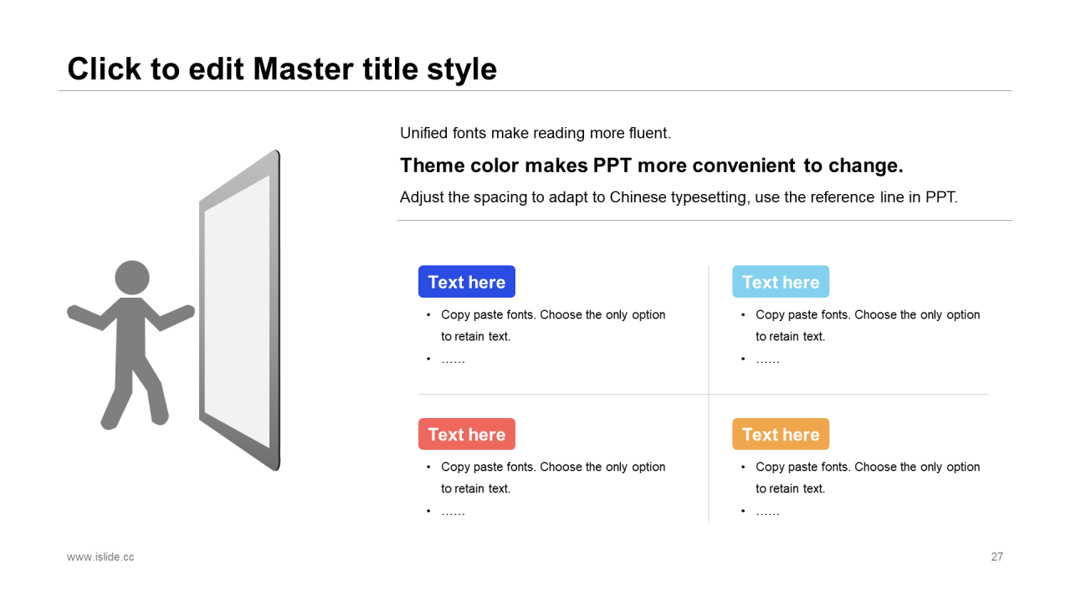Click bullet text under red label

pyautogui.click(x=553, y=477)
